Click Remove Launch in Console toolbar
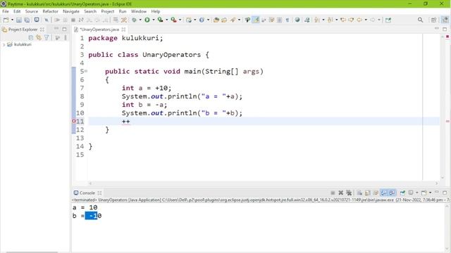 341,193
